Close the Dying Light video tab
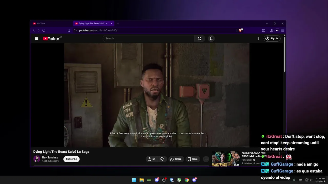This screenshot has height=184, width=328. [111, 24]
